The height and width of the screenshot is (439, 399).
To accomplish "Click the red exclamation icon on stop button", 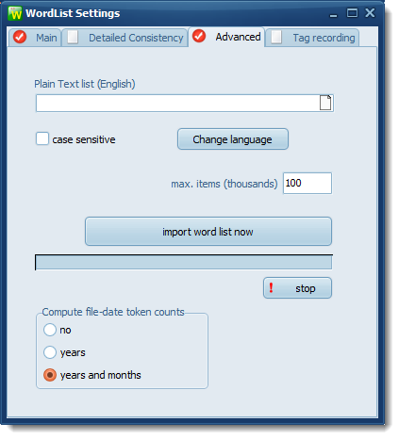I will pyautogui.click(x=271, y=287).
